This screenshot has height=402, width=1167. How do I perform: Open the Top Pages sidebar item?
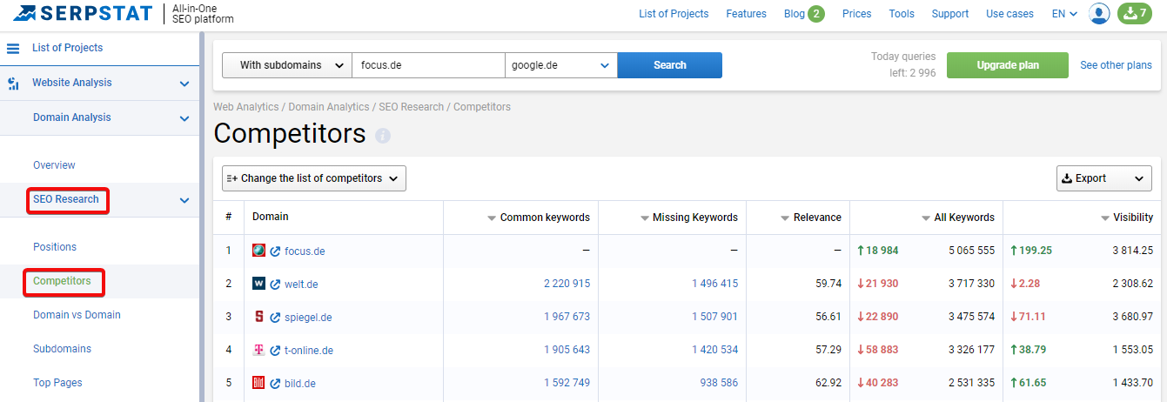pos(57,383)
